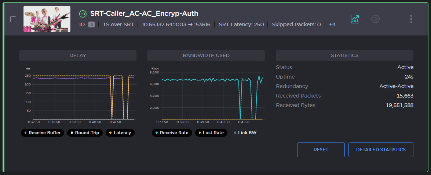This screenshot has height=175, width=431.
Task: Toggle Receive Buffer legend series
Action: pos(42,133)
